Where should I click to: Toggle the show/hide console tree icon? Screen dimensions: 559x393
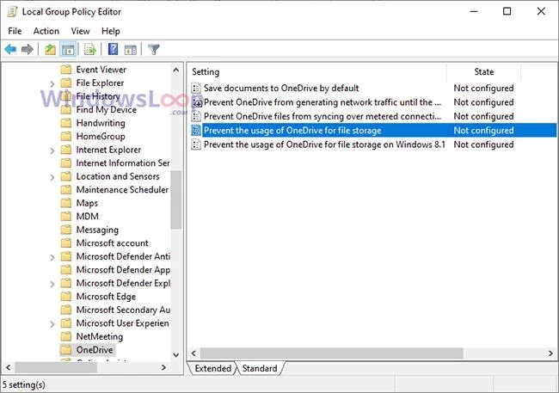pos(68,49)
